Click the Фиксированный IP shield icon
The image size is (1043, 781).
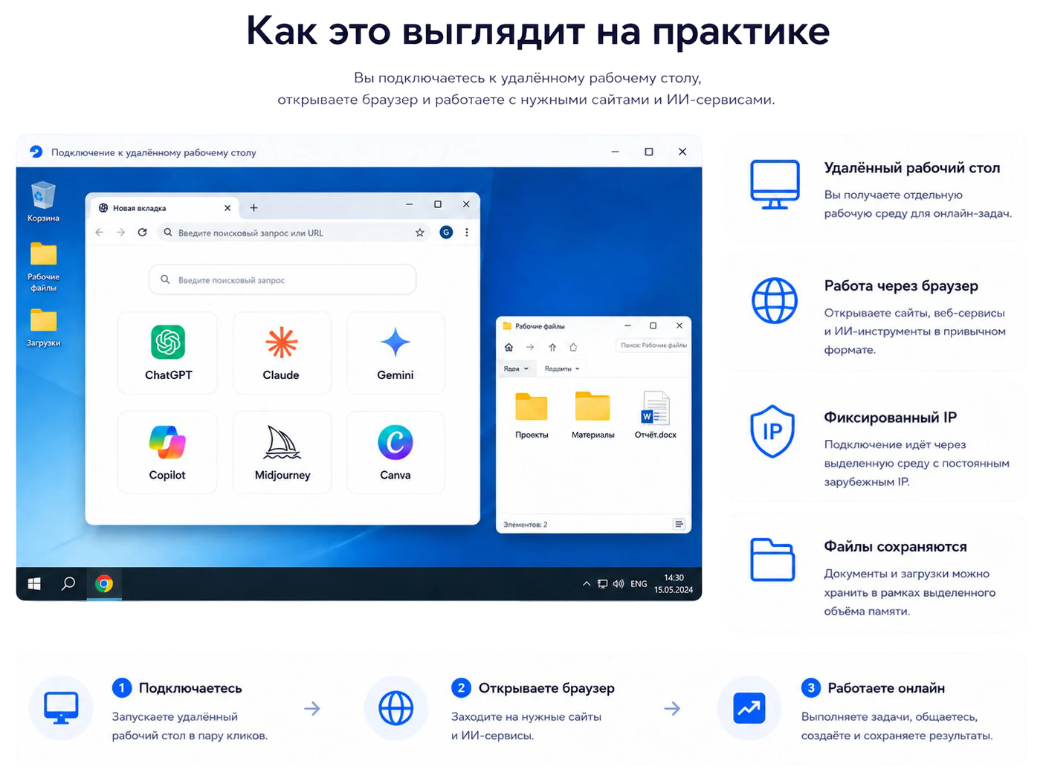[x=772, y=431]
